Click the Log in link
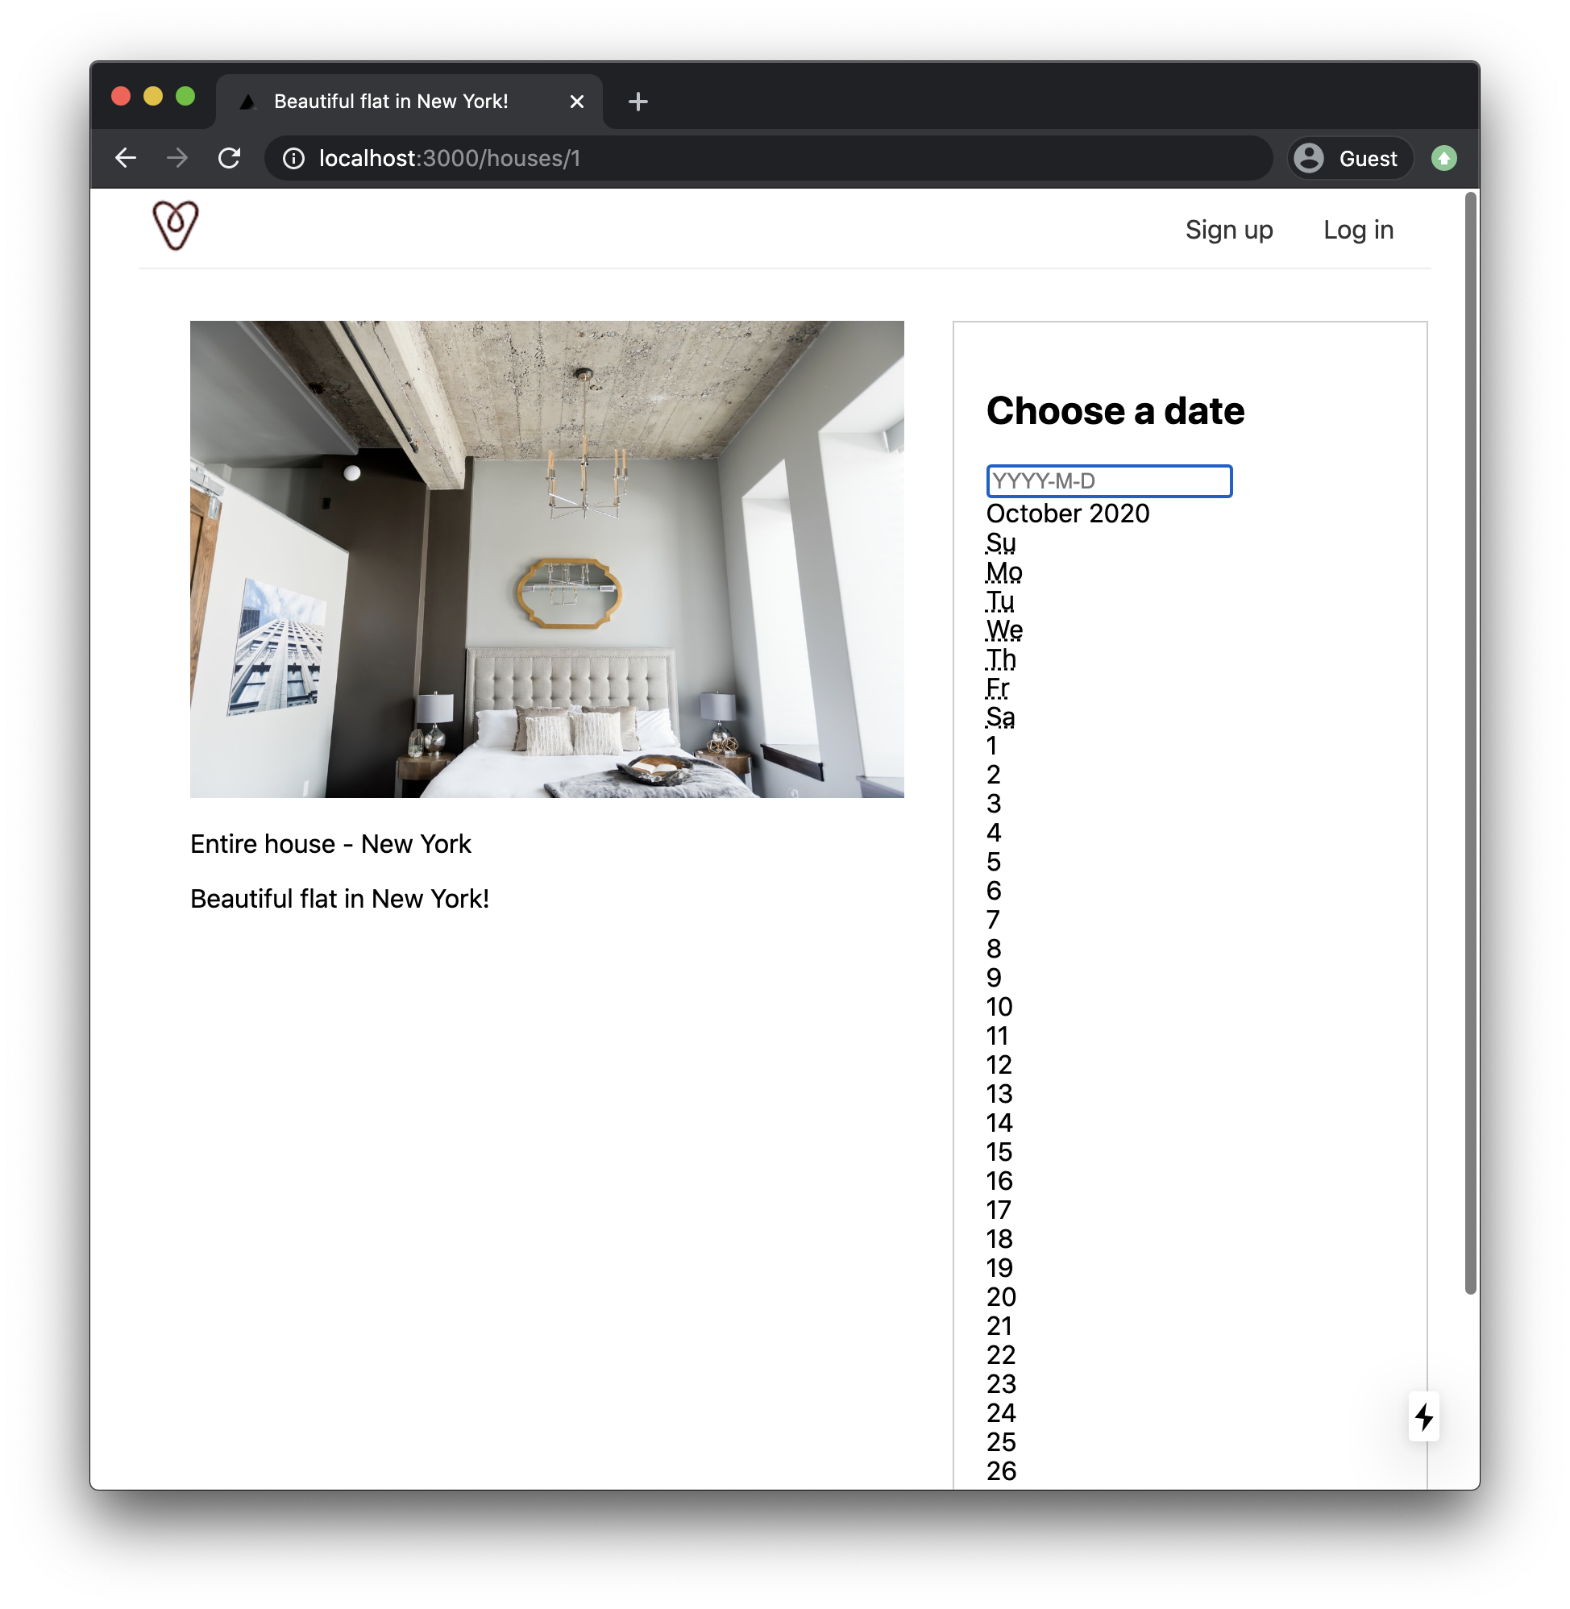The height and width of the screenshot is (1609, 1570). pyautogui.click(x=1357, y=230)
